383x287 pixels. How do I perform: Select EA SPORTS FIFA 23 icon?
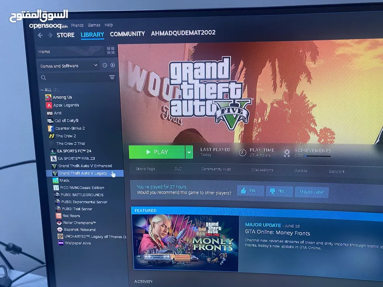[54, 159]
